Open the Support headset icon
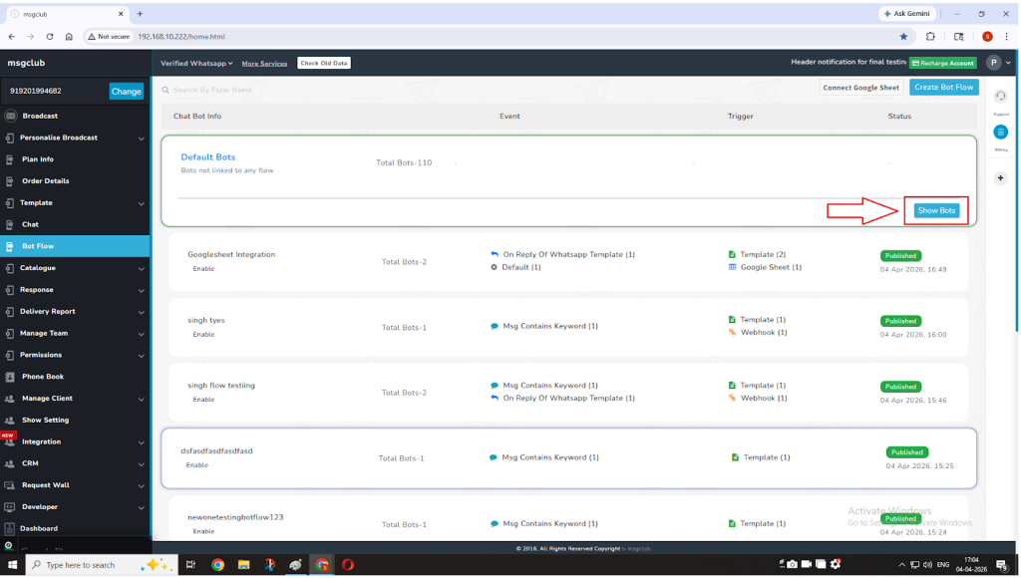Image resolution: width=1021 pixels, height=578 pixels. point(1000,97)
